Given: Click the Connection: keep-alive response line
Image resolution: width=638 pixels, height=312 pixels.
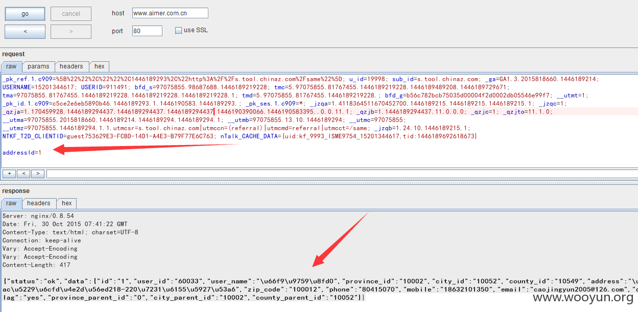Looking at the screenshot, I should 42,241.
